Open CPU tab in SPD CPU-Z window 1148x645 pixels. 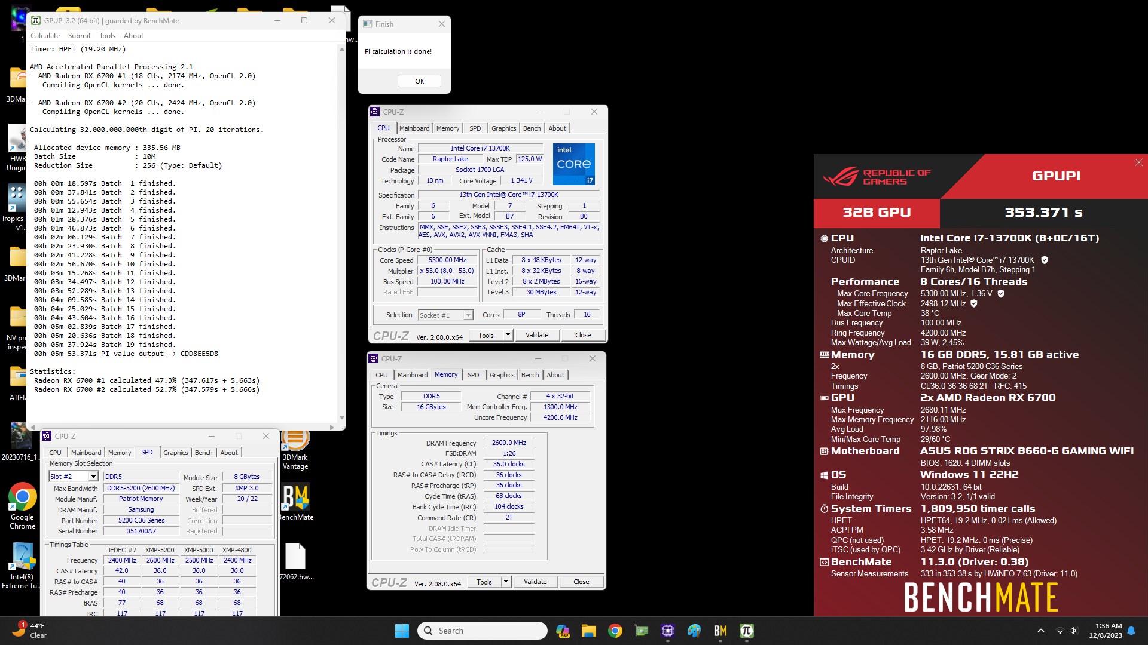click(56, 453)
